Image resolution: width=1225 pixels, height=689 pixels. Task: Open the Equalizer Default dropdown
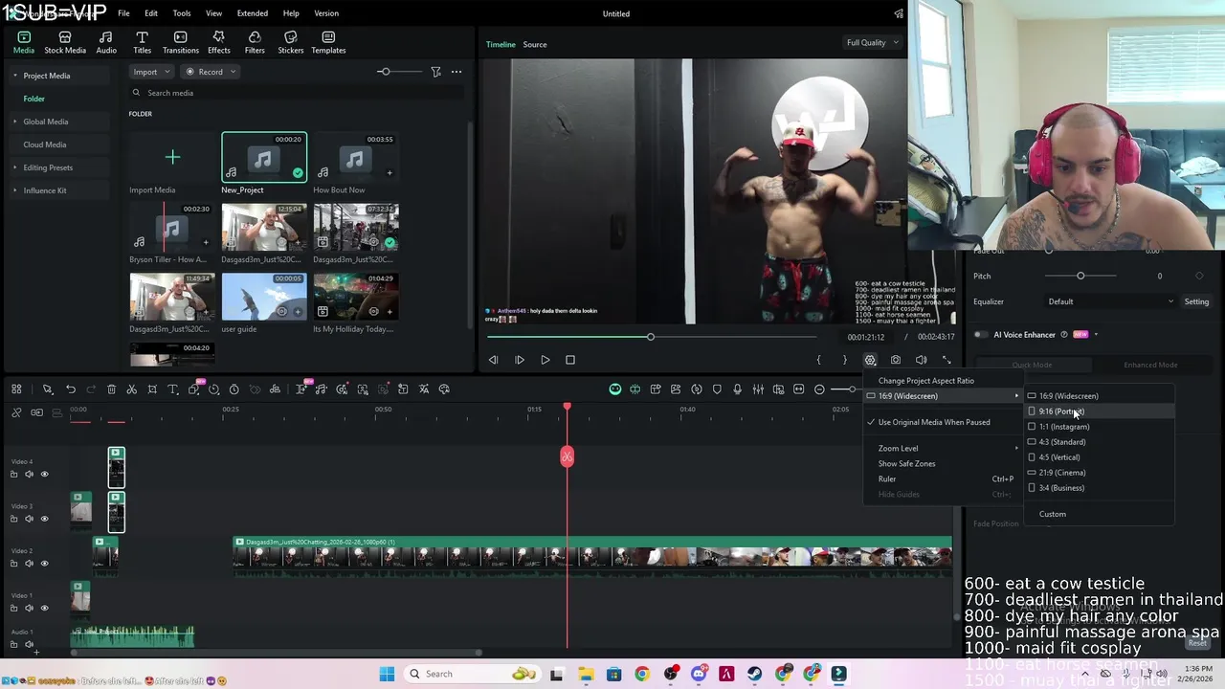click(x=1109, y=301)
